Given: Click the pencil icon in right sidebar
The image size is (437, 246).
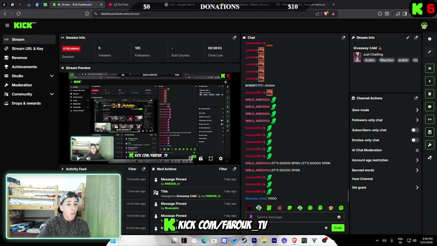Looking at the screenshot, I should click(429, 52).
